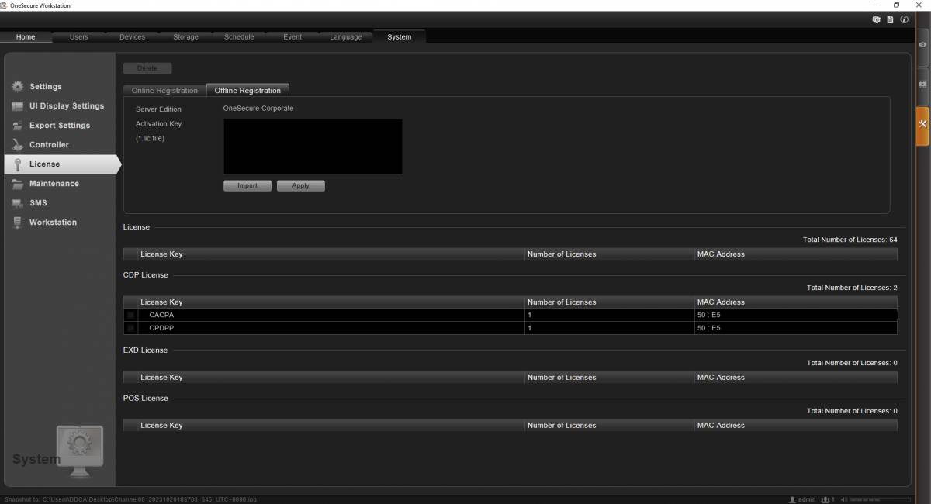This screenshot has width=931, height=504.
Task: Click the gear icon in the top-right toolbar
Action: tap(876, 19)
